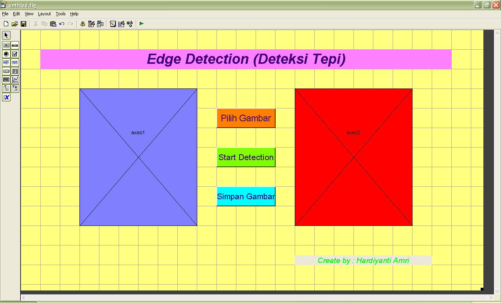The image size is (501, 303).
Task: Run the figure with the green arrow
Action: pyautogui.click(x=141, y=23)
